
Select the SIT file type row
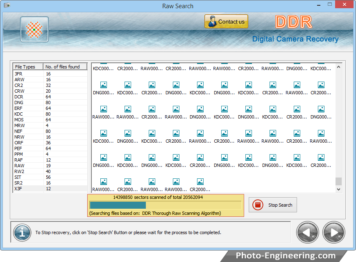(x=50, y=177)
